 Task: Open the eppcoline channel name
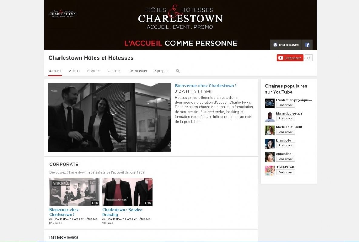tap(284, 154)
